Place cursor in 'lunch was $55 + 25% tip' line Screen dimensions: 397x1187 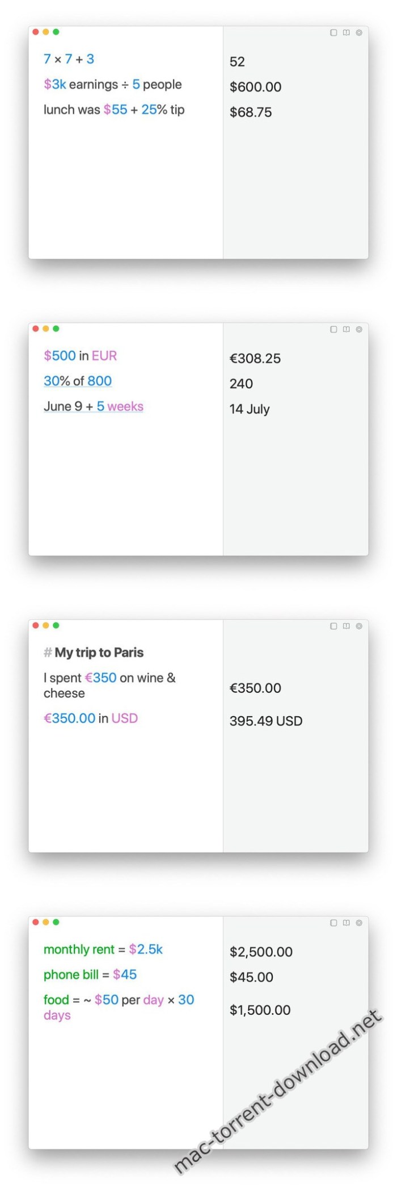tap(113, 110)
